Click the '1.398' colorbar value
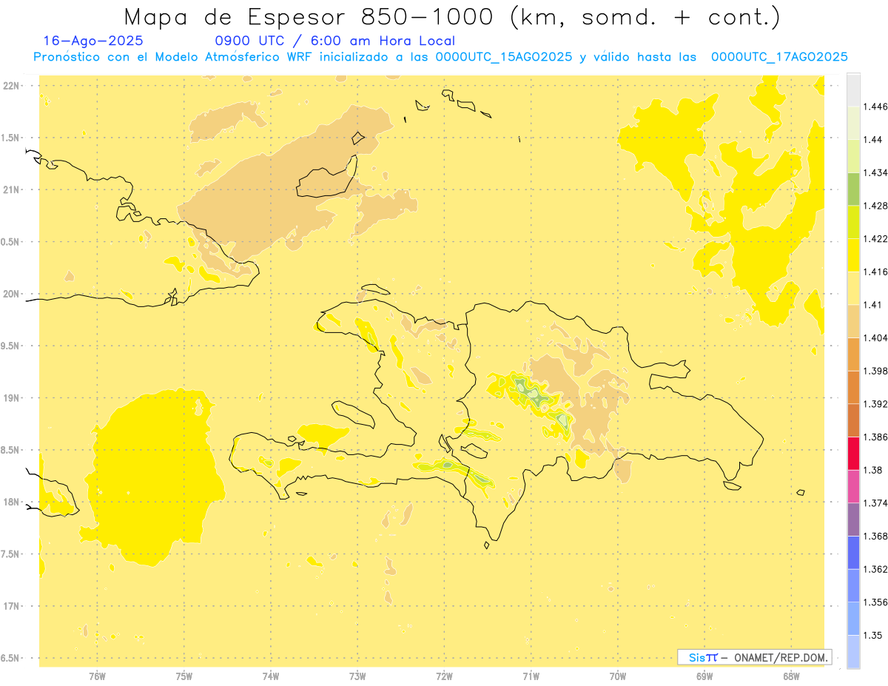 click(x=875, y=371)
